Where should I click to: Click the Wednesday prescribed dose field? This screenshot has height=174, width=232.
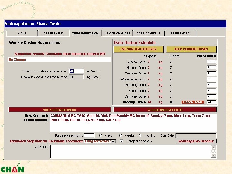click(x=211, y=79)
